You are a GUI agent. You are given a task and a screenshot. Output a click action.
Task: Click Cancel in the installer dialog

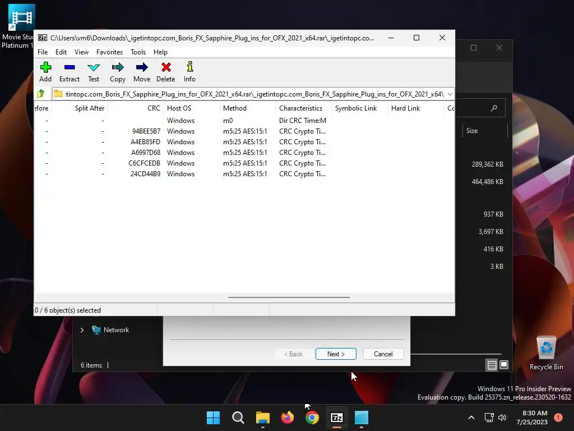click(x=383, y=354)
